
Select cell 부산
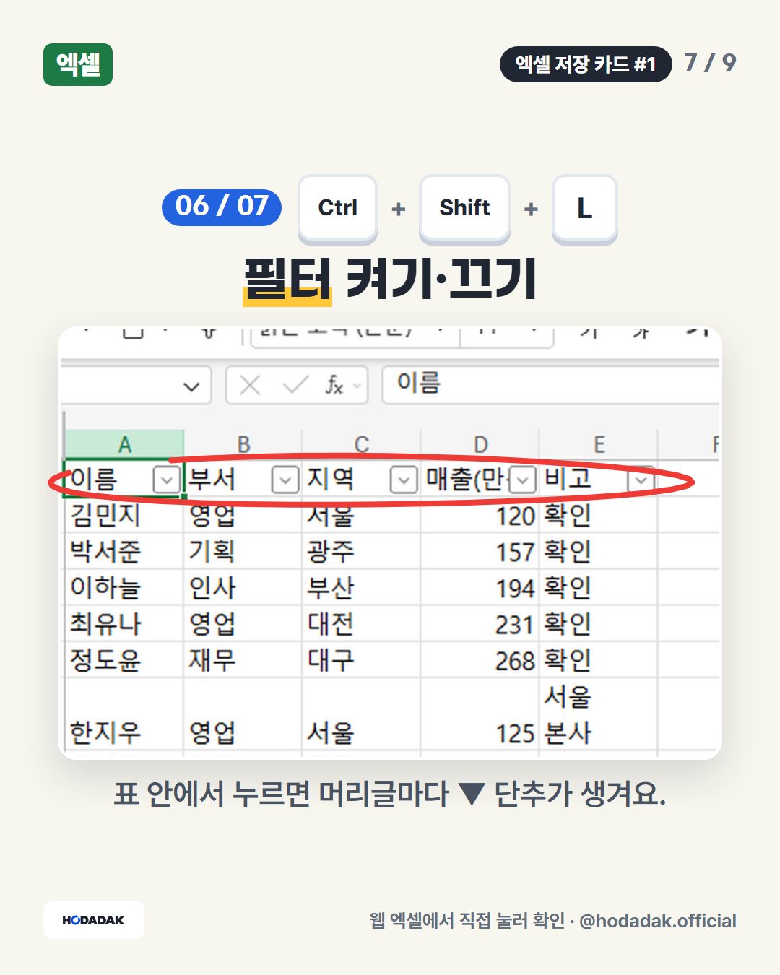[x=362, y=587]
